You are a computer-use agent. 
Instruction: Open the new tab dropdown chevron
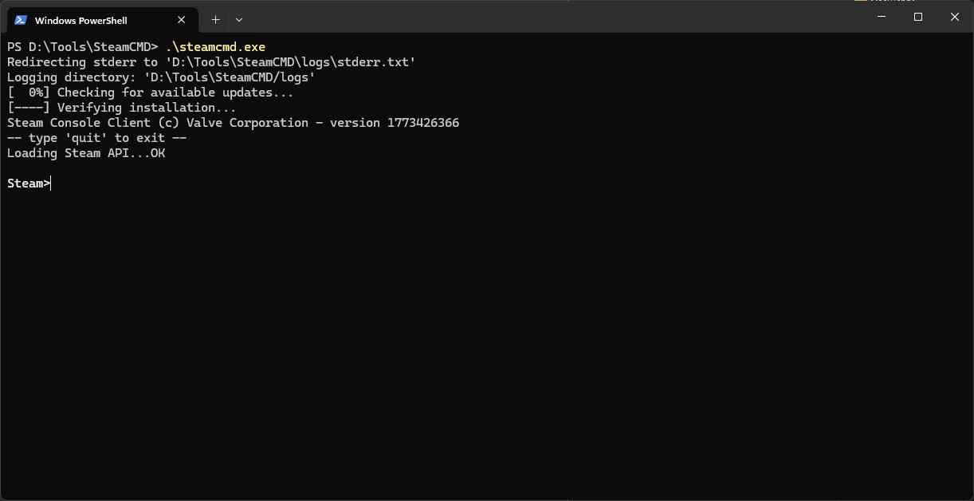coord(238,19)
